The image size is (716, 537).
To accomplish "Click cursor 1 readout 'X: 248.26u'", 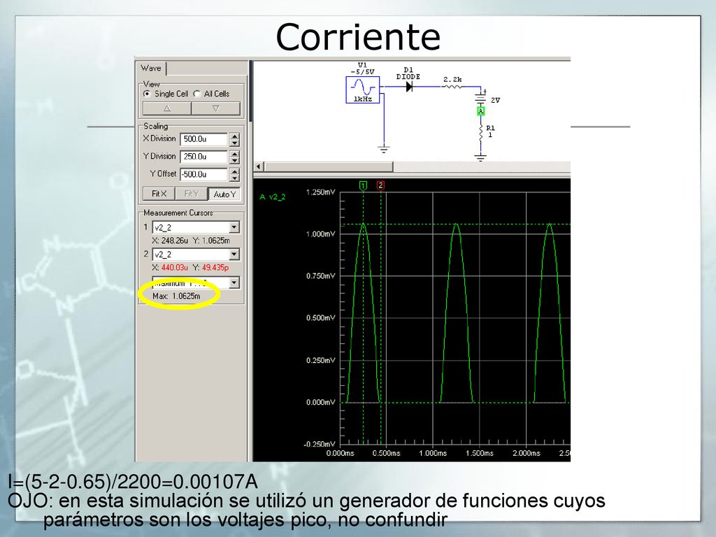I will coord(169,241).
